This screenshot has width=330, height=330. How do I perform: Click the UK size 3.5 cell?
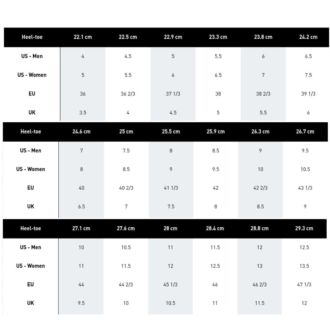[x=82, y=112]
